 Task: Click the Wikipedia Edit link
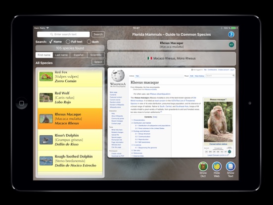coord(192,76)
